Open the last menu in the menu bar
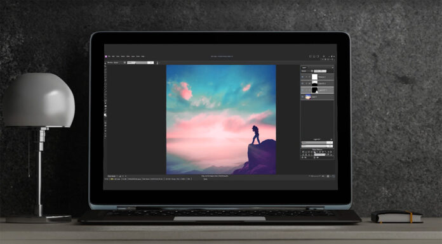The image size is (442, 244). 143,56
